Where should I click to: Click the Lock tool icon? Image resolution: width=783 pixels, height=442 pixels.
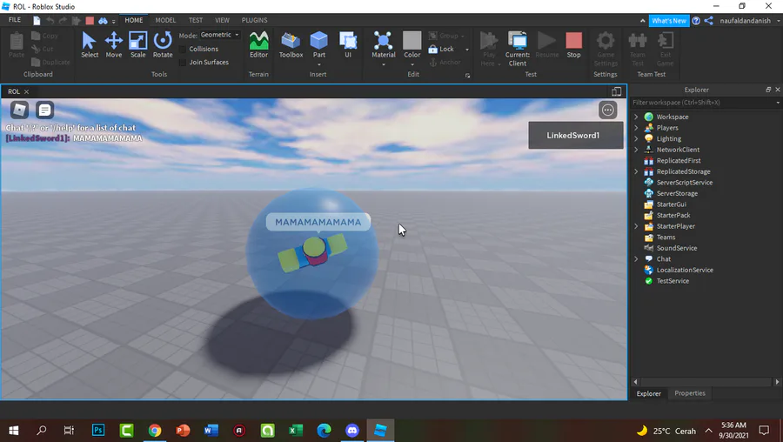[x=433, y=49]
